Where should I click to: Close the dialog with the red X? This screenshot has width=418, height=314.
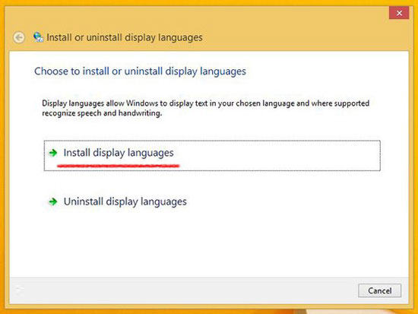(x=399, y=13)
